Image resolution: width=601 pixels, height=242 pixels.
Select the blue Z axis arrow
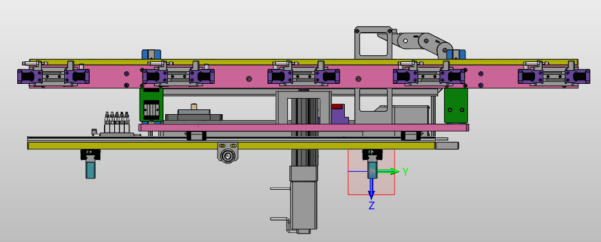tap(371, 189)
